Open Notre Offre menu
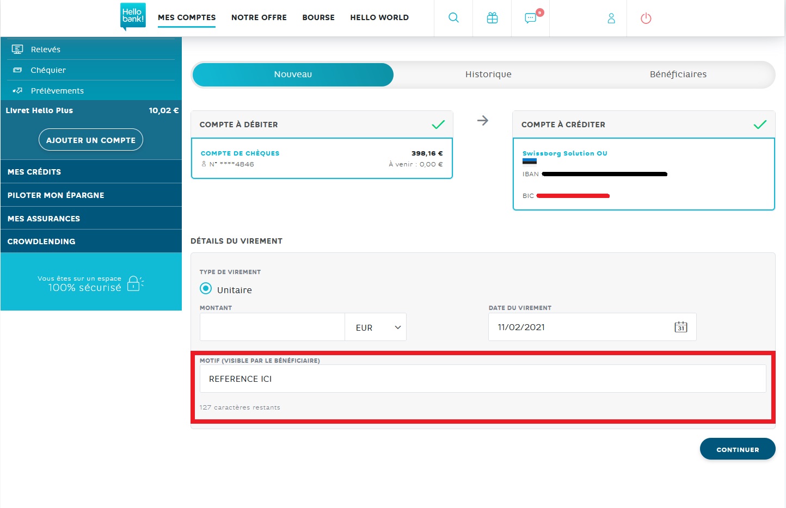 (259, 17)
